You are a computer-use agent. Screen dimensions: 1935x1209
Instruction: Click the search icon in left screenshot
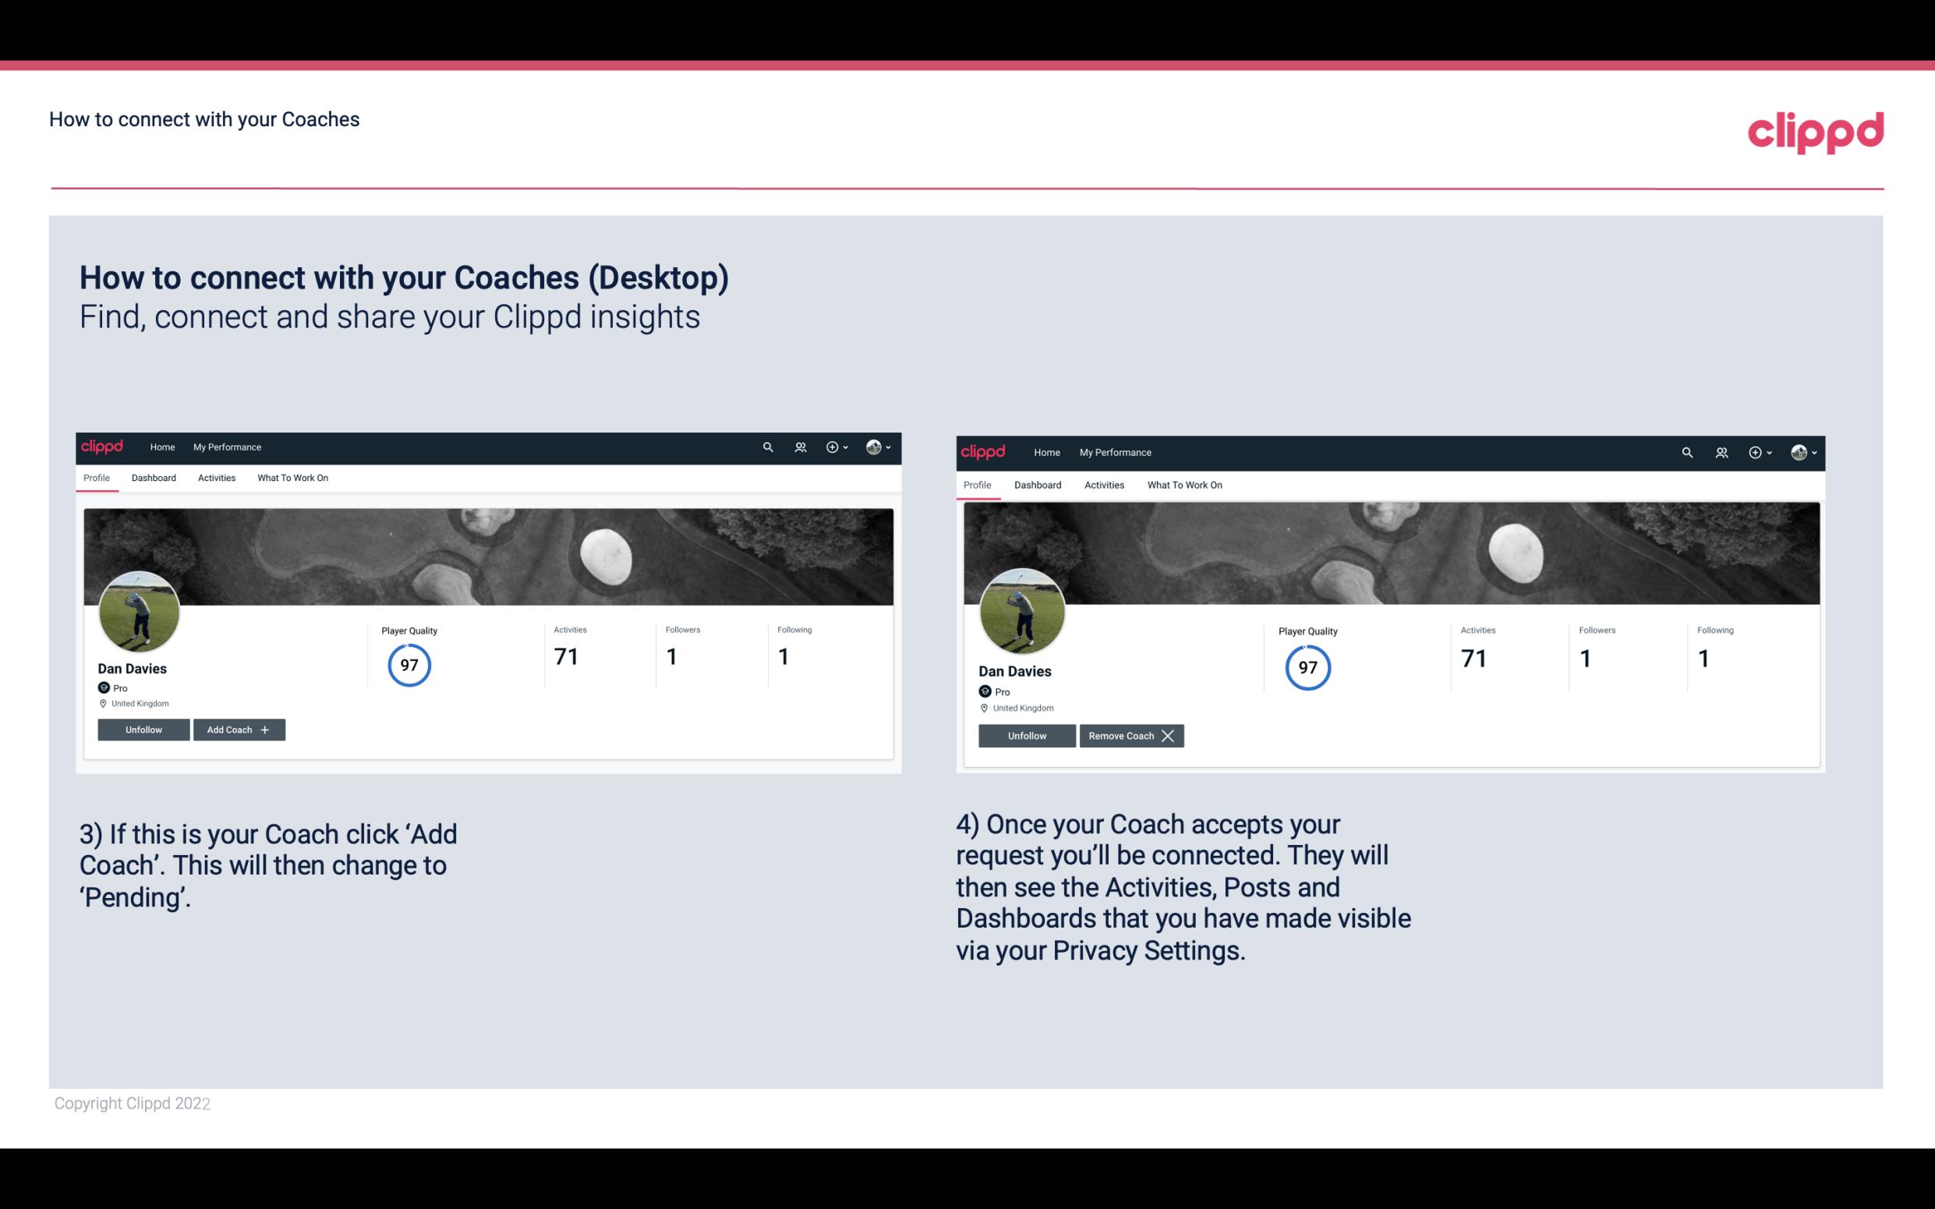[x=769, y=446]
